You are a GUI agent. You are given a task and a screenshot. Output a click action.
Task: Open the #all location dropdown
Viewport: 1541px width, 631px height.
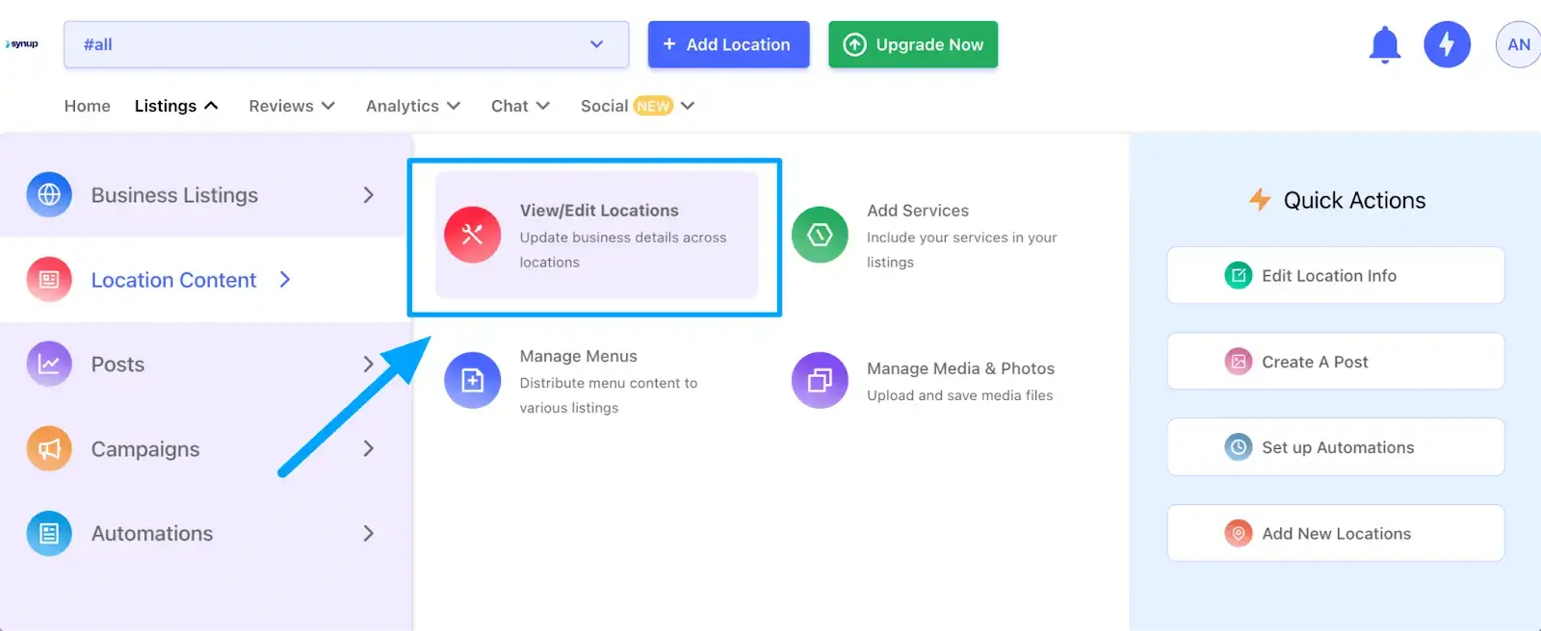pyautogui.click(x=346, y=44)
